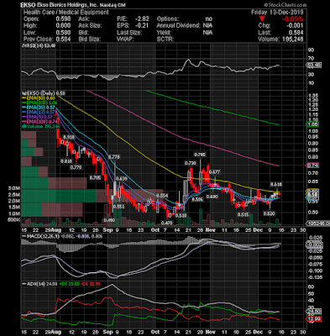The height and width of the screenshot is (336, 330).
Task: Click the 0.770 low price label
Action: coord(76,167)
